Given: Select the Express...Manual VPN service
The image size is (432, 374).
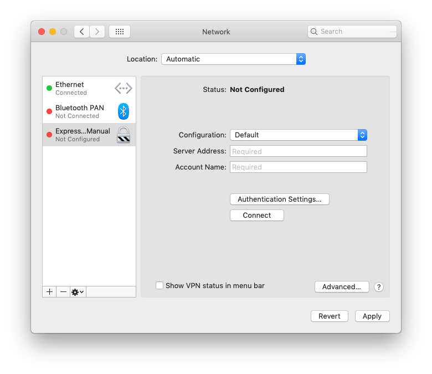Looking at the screenshot, I should coord(89,135).
